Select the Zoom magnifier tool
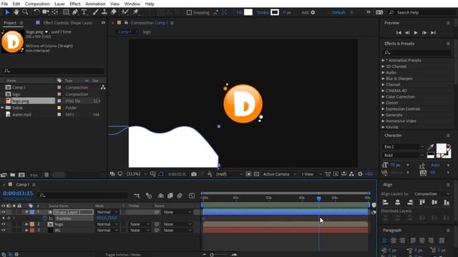This screenshot has width=458, height=257. [26, 12]
